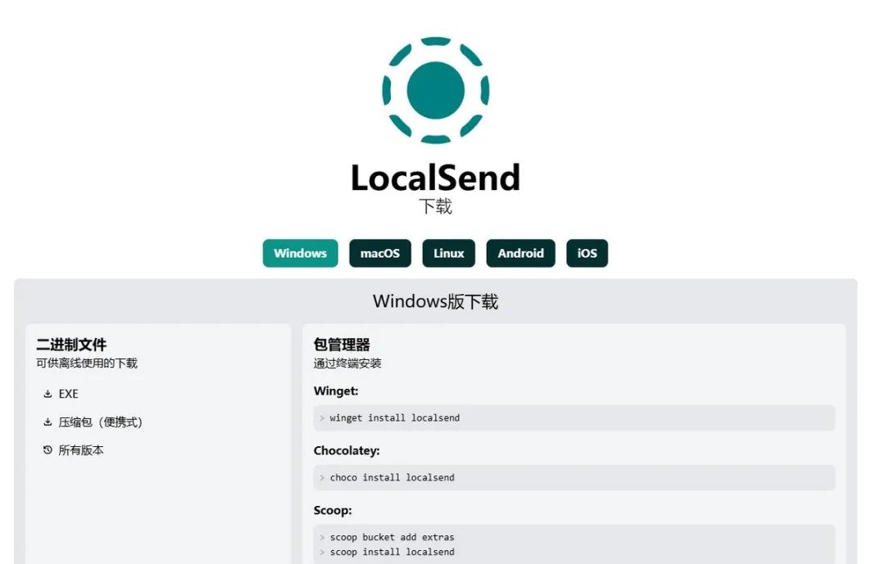Click the download icon next to EXE
The width and height of the screenshot is (885, 564).
48,394
